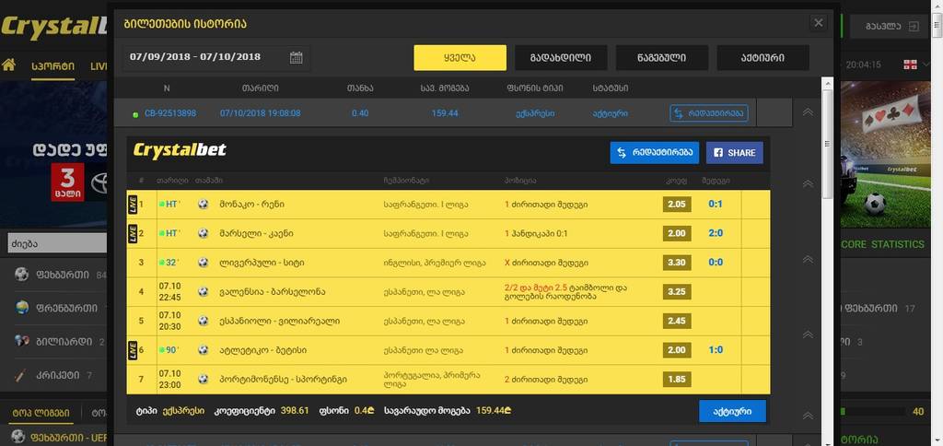
Task: Open ბილიარდი billiards icon in sidebar
Action: (22, 341)
